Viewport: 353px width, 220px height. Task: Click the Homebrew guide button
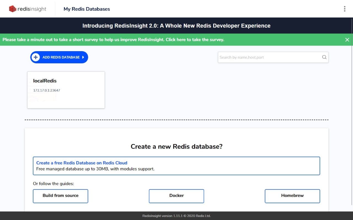coord(292,196)
